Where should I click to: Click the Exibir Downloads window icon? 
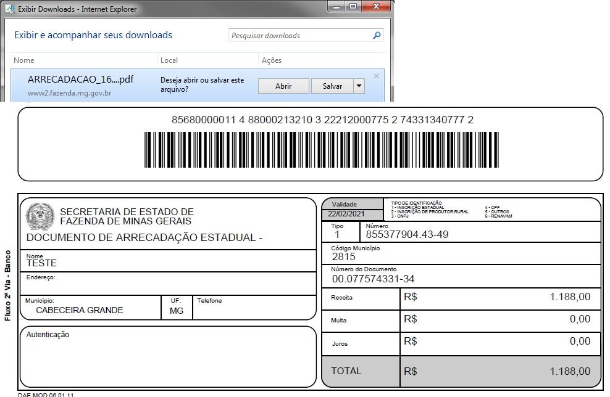10,9
